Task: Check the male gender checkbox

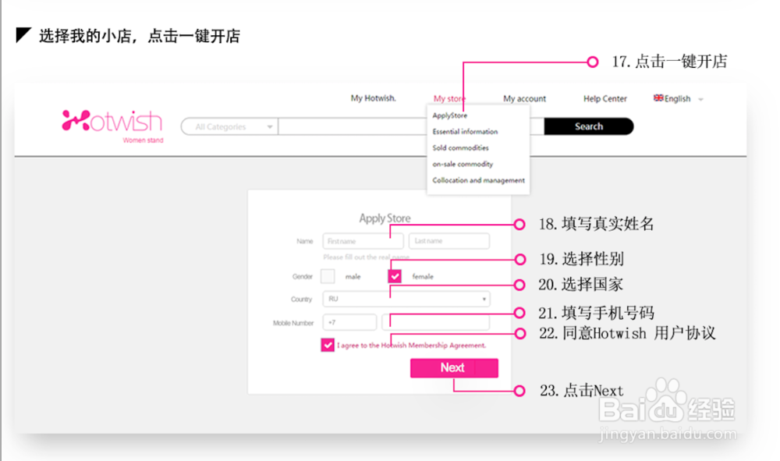Action: point(328,276)
